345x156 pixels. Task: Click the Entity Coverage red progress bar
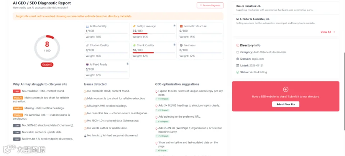(x=140, y=33)
